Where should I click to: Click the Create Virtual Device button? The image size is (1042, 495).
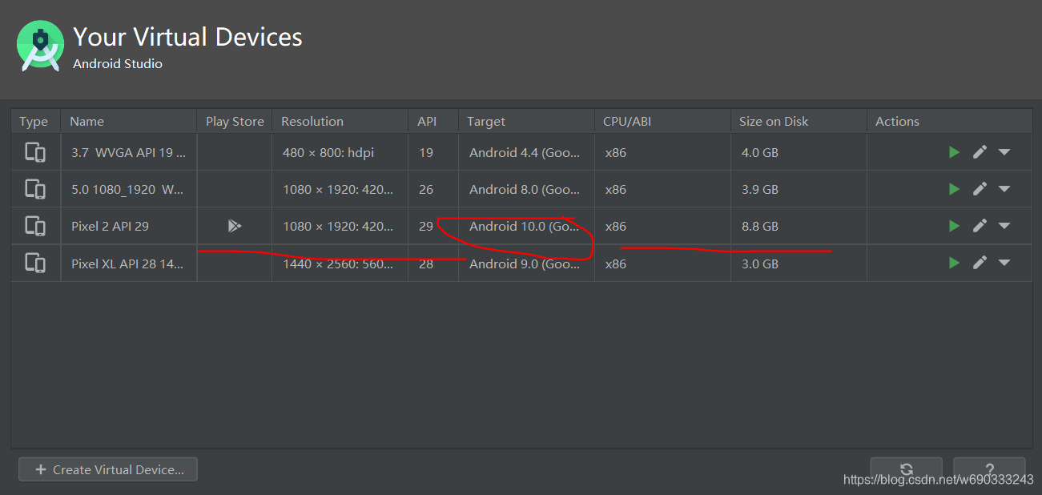(107, 469)
